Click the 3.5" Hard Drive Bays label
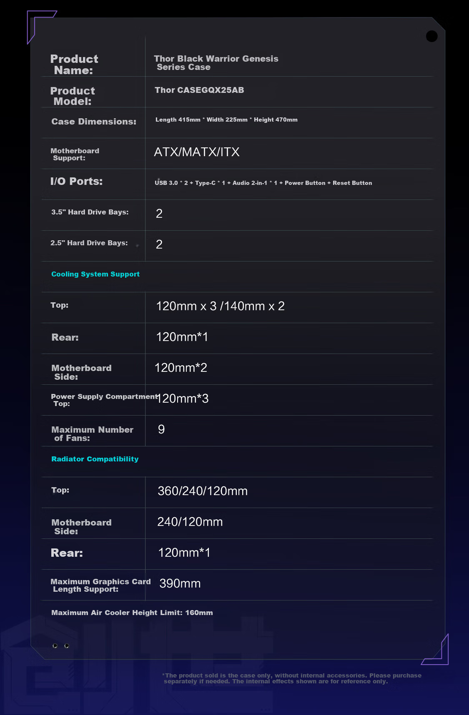Image resolution: width=469 pixels, height=715 pixels. 90,212
